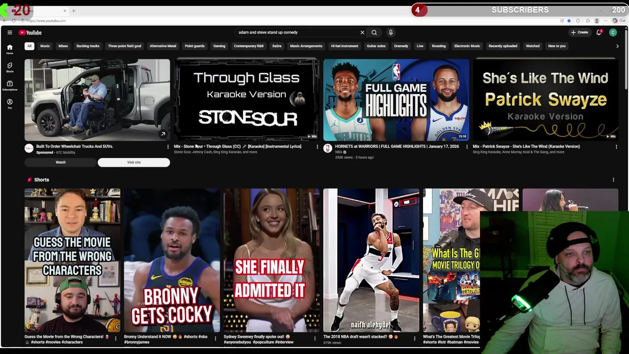Open Through Glass Karaoke mix thumbnail
The width and height of the screenshot is (629, 354).
click(247, 100)
